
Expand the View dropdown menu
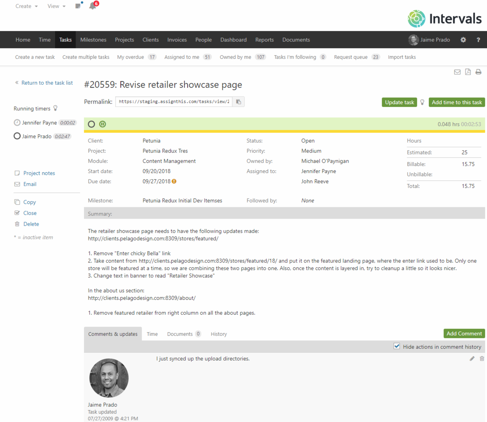point(56,6)
